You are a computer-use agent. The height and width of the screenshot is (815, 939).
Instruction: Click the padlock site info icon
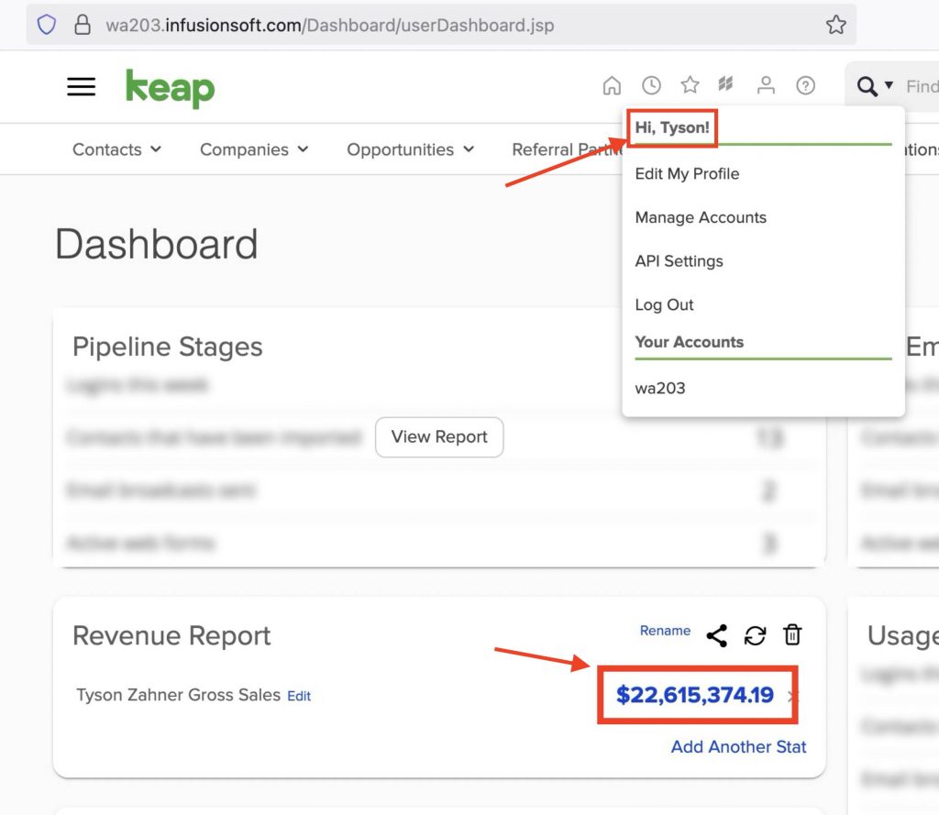point(82,25)
